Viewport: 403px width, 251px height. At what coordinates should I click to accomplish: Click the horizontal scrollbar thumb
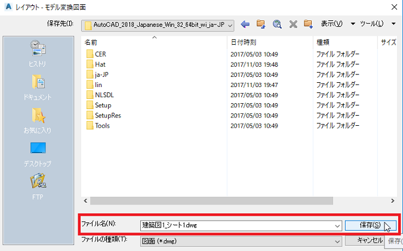[x=211, y=201]
